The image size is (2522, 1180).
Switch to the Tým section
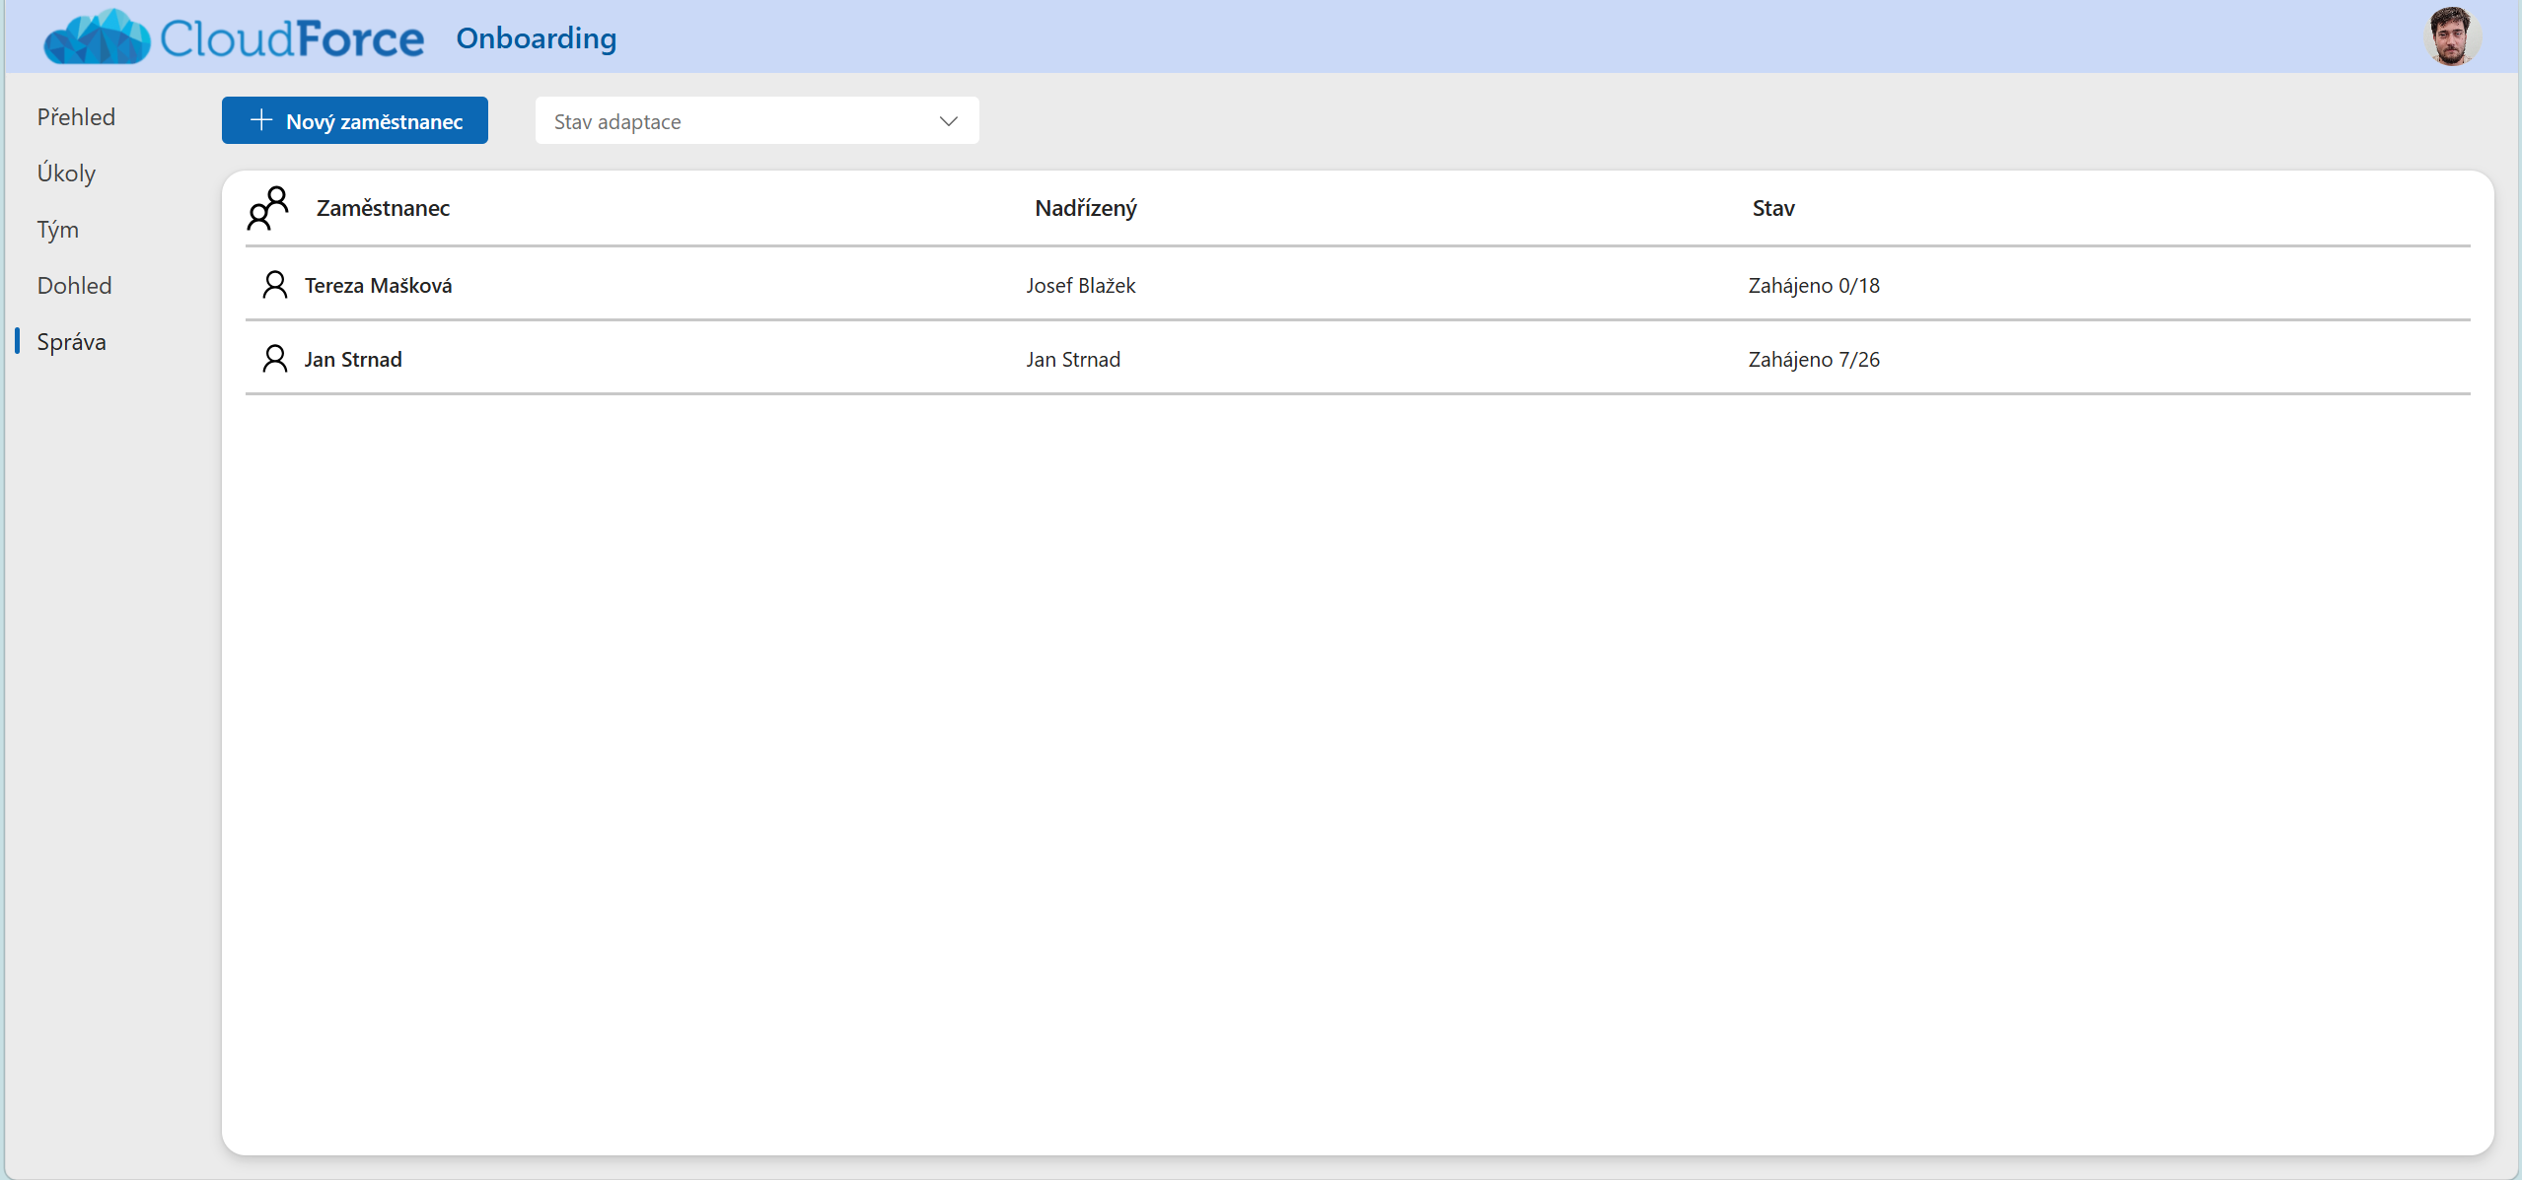(57, 230)
